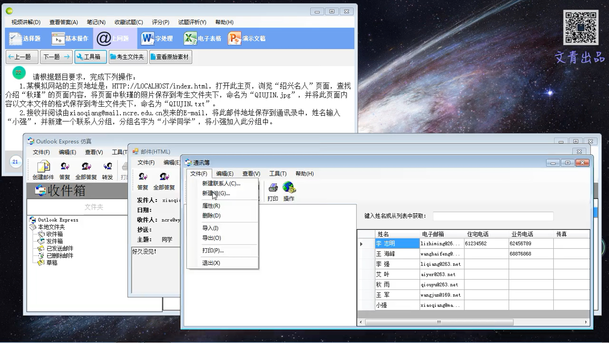
Task: Open 查看答案(A) menu
Action: [63, 22]
